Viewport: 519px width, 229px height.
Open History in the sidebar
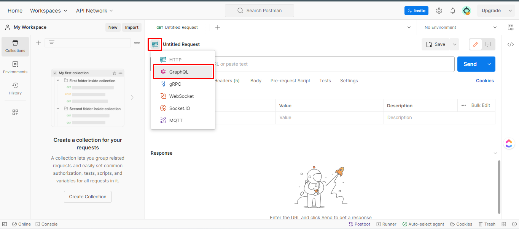[15, 89]
